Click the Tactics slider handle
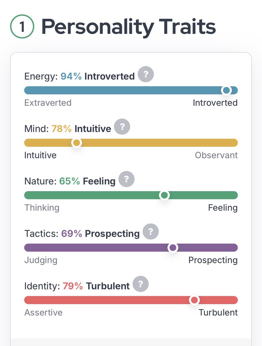The width and height of the screenshot is (262, 346). click(x=173, y=248)
